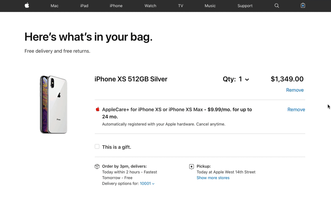Image resolution: width=331 pixels, height=207 pixels.
Task: Click the delivery box icon
Action: [97, 167]
